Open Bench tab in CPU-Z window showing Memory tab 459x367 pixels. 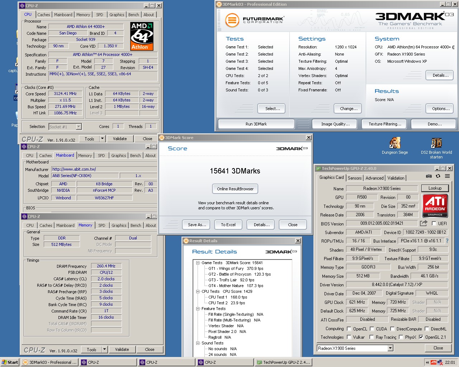(x=136, y=225)
